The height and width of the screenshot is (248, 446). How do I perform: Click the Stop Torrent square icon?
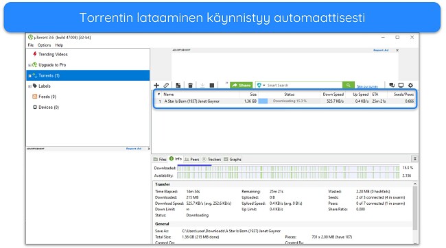pos(212,85)
